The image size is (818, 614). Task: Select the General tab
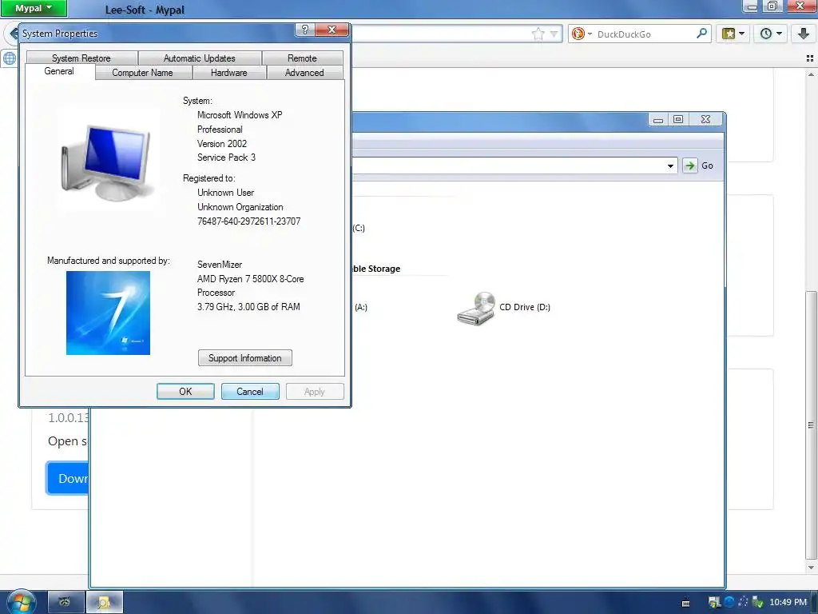click(x=59, y=71)
